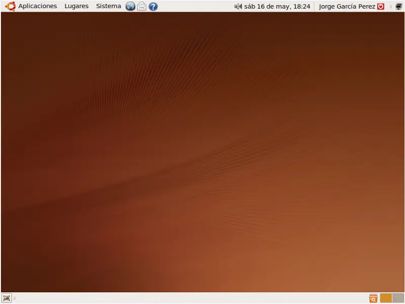This screenshot has height=304, width=405.
Task: Click the network monitor icon
Action: click(399, 7)
